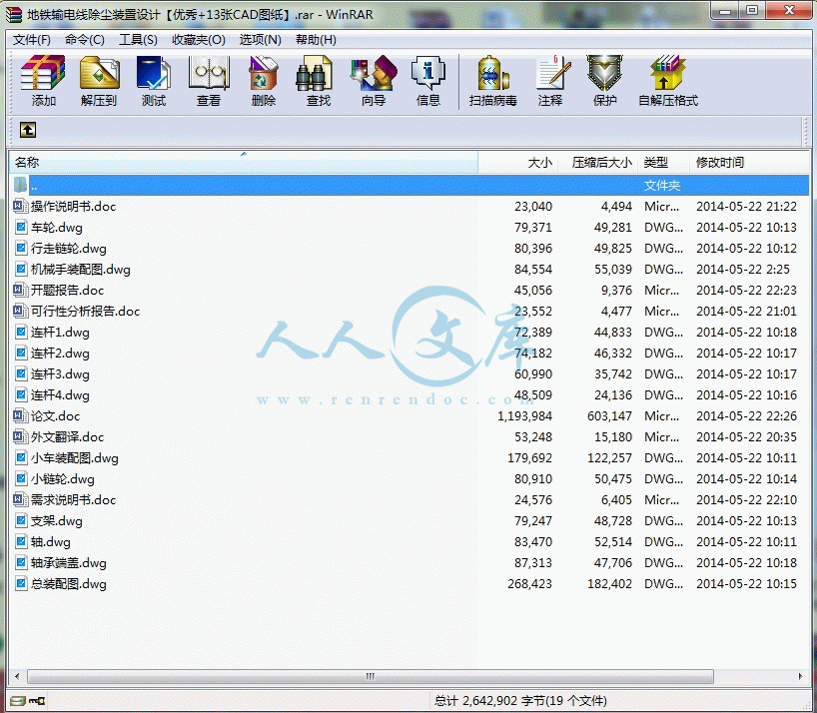Open the 收藏夹(O) menu
Viewport: 817px width, 713px height.
click(x=199, y=40)
